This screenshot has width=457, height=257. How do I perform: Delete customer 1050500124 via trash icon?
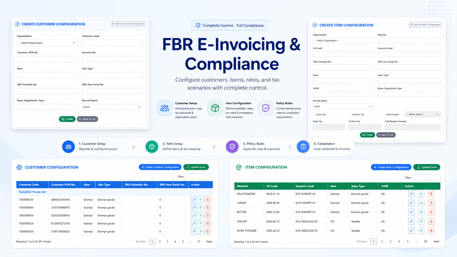point(208,223)
